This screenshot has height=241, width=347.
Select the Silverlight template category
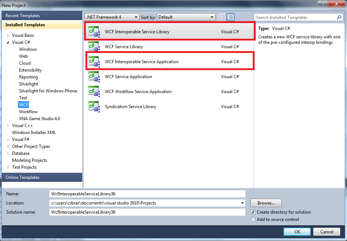[28, 84]
